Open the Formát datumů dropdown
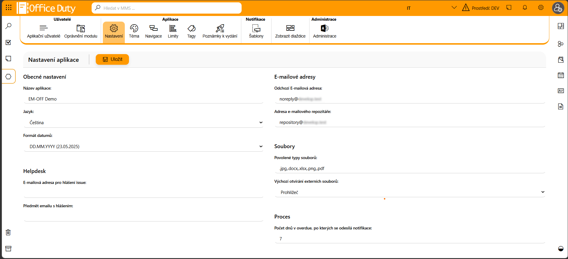568x259 pixels. click(x=143, y=146)
